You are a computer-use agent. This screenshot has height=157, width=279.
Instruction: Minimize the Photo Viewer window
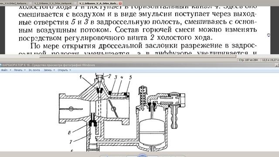click(277, 65)
